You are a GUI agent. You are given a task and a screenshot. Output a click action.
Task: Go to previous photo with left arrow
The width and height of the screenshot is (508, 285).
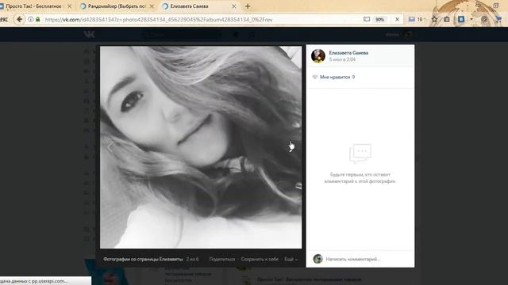(x=110, y=146)
